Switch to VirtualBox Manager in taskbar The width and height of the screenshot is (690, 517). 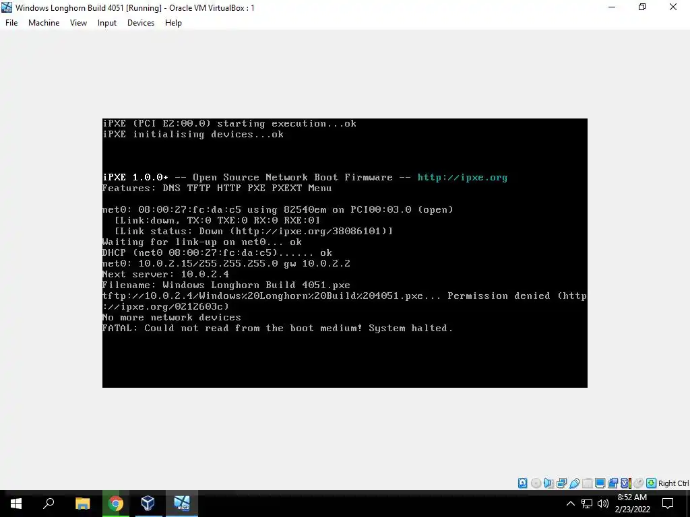coord(148,504)
